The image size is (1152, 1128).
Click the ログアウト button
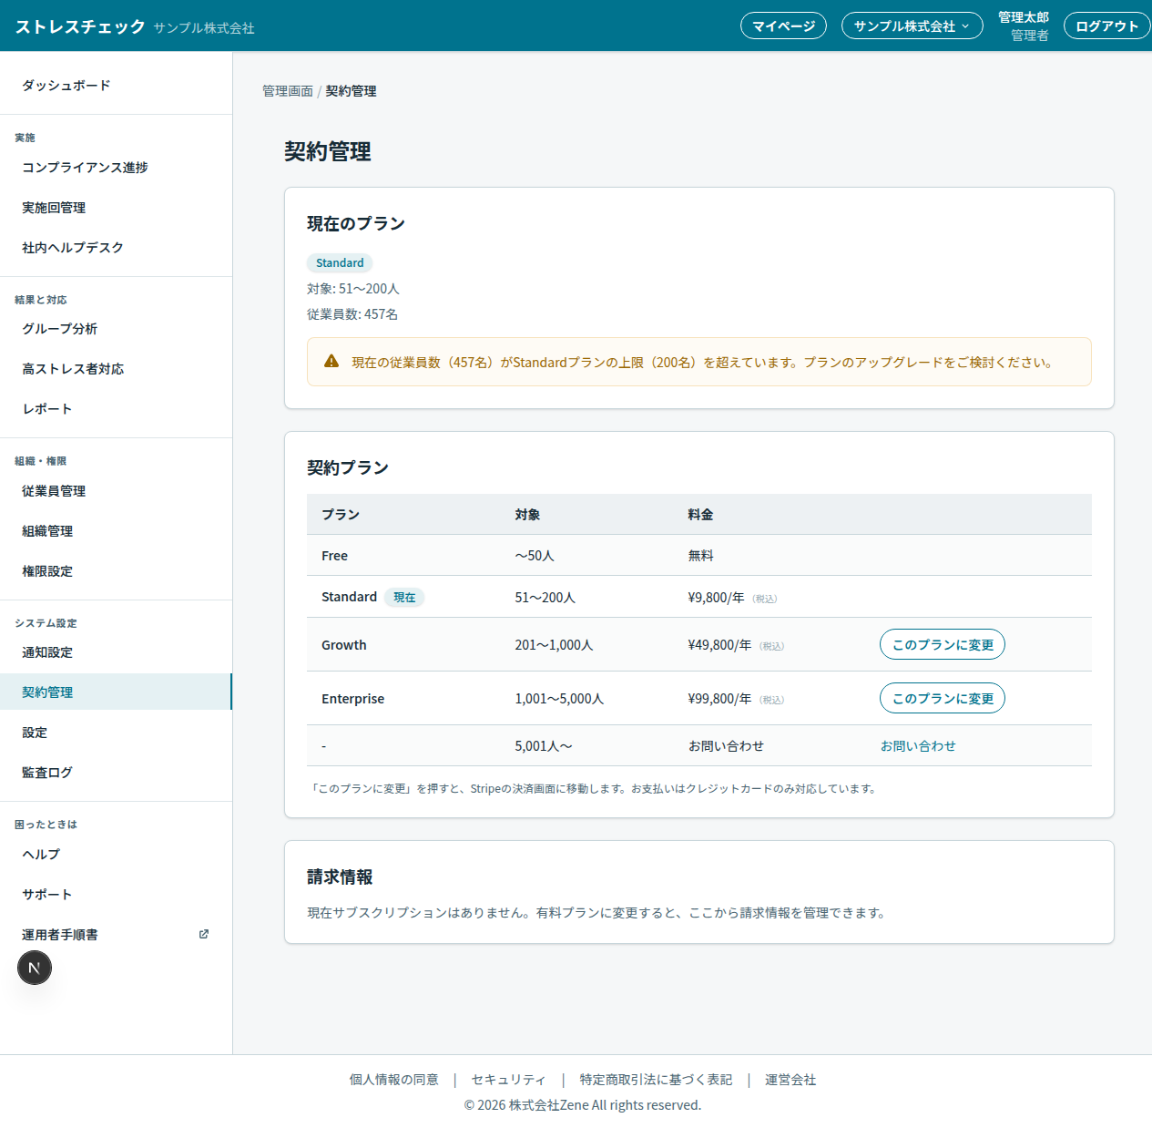point(1106,26)
